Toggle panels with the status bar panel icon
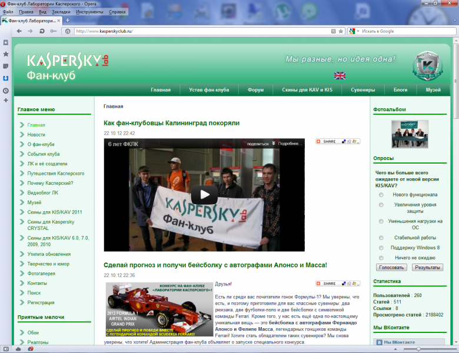The image size is (459, 353). (x=6, y=349)
